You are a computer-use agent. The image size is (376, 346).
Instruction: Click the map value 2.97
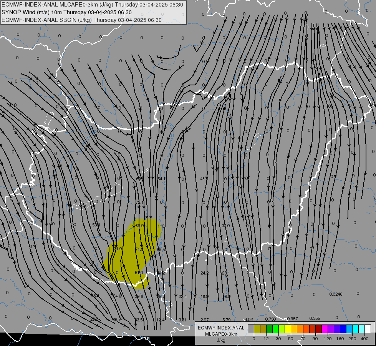(x=205, y=320)
